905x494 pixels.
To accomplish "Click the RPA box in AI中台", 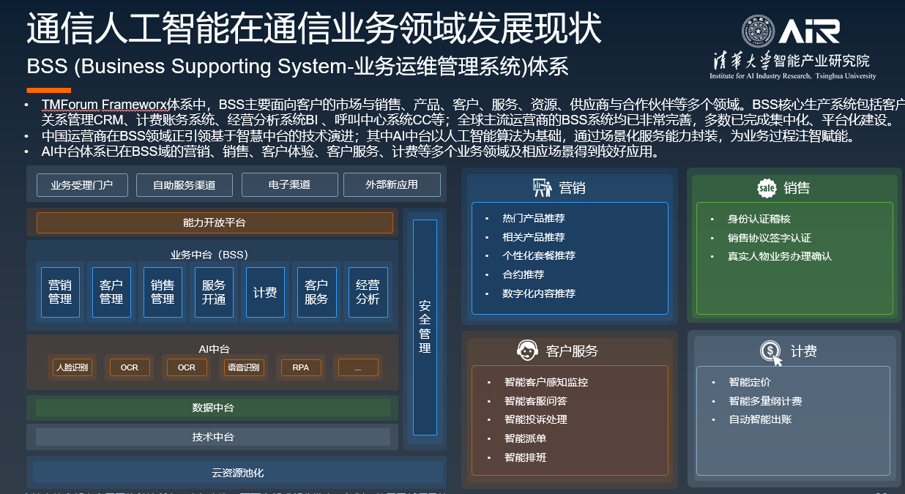I will coord(301,367).
